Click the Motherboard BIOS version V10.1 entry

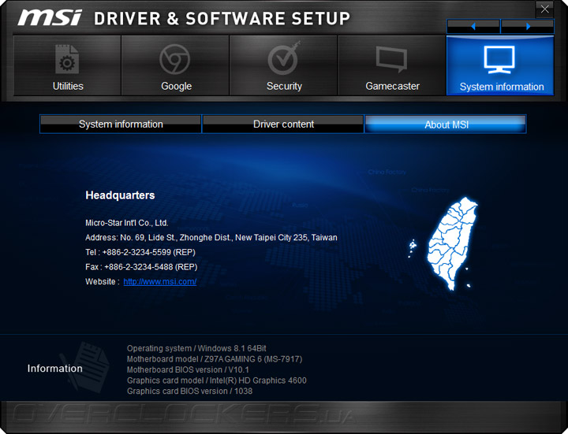pyautogui.click(x=188, y=369)
